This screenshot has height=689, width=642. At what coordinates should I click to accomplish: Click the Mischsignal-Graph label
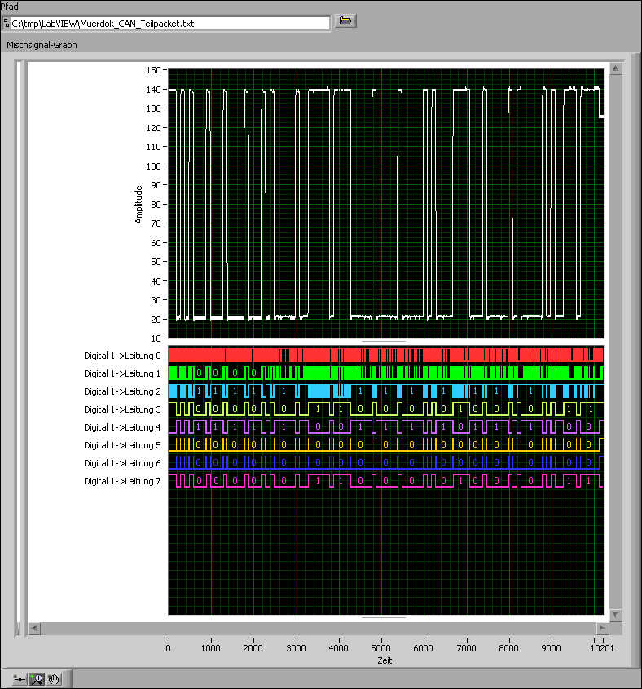click(42, 45)
